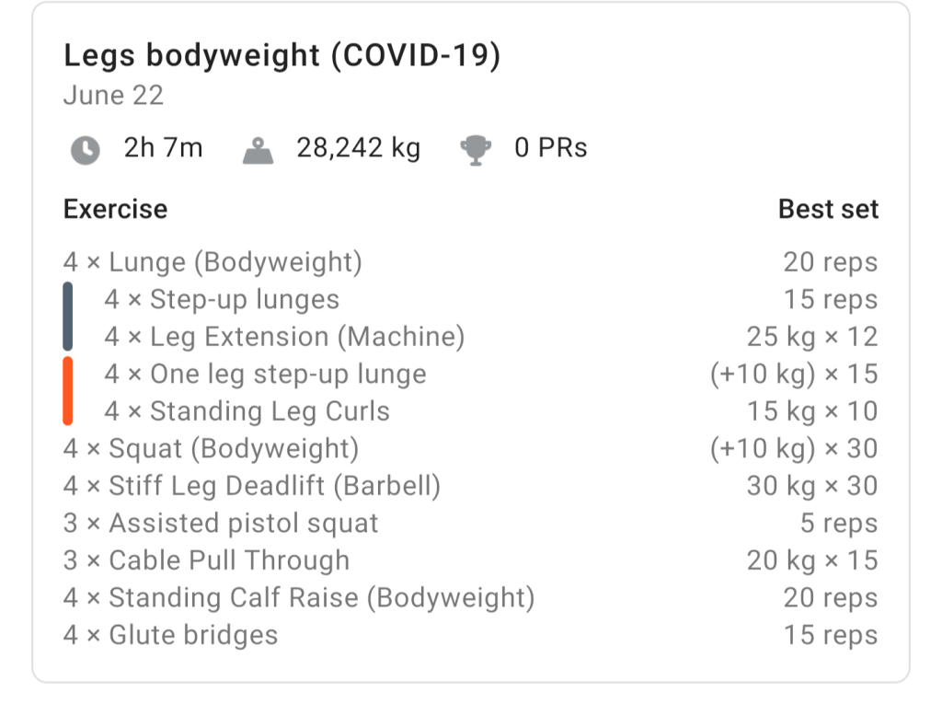Click the clock duration icon

click(85, 150)
